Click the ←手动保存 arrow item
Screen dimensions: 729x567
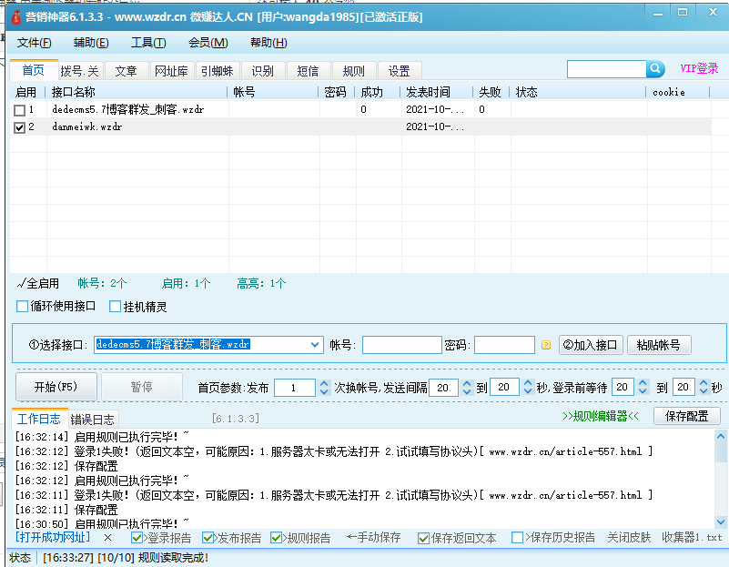373,538
